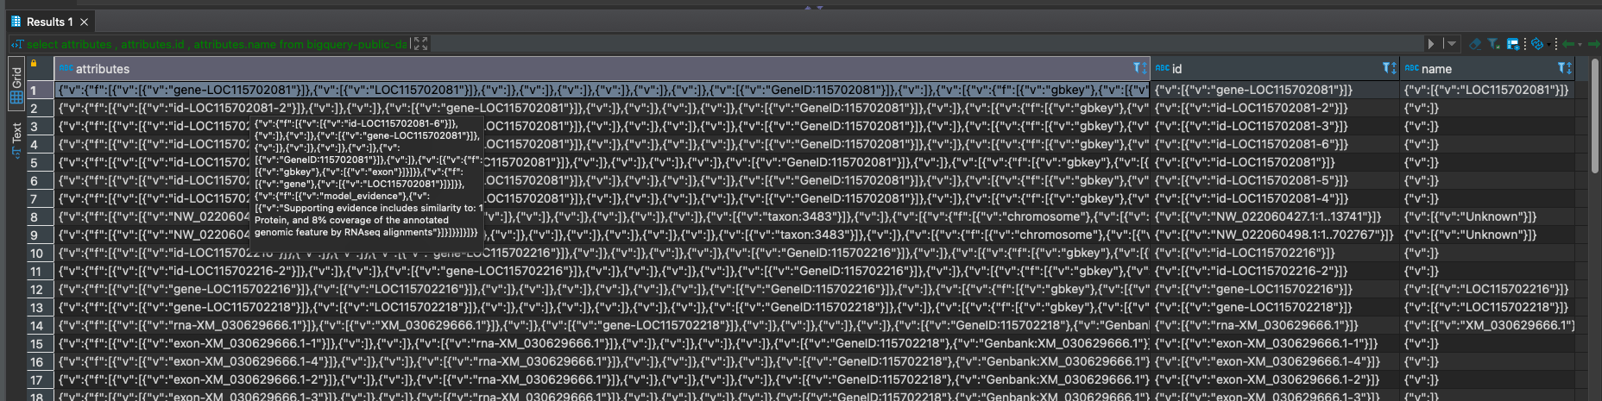Open the filter history dropdown
The height and width of the screenshot is (401, 1602).
pyautogui.click(x=1451, y=44)
